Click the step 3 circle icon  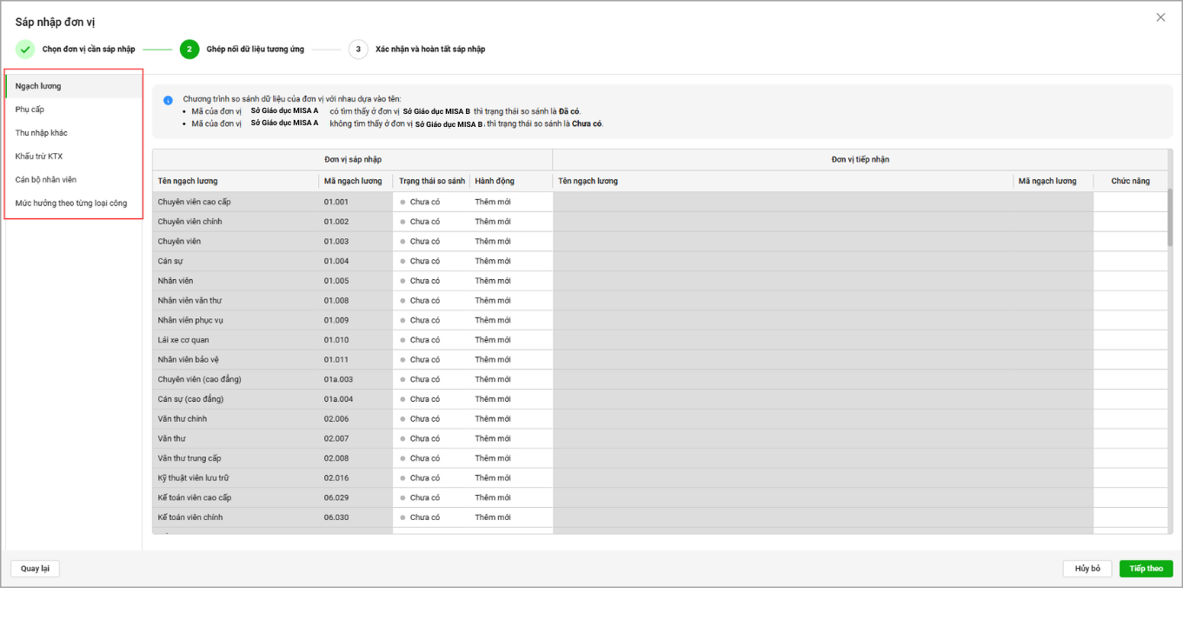(358, 50)
